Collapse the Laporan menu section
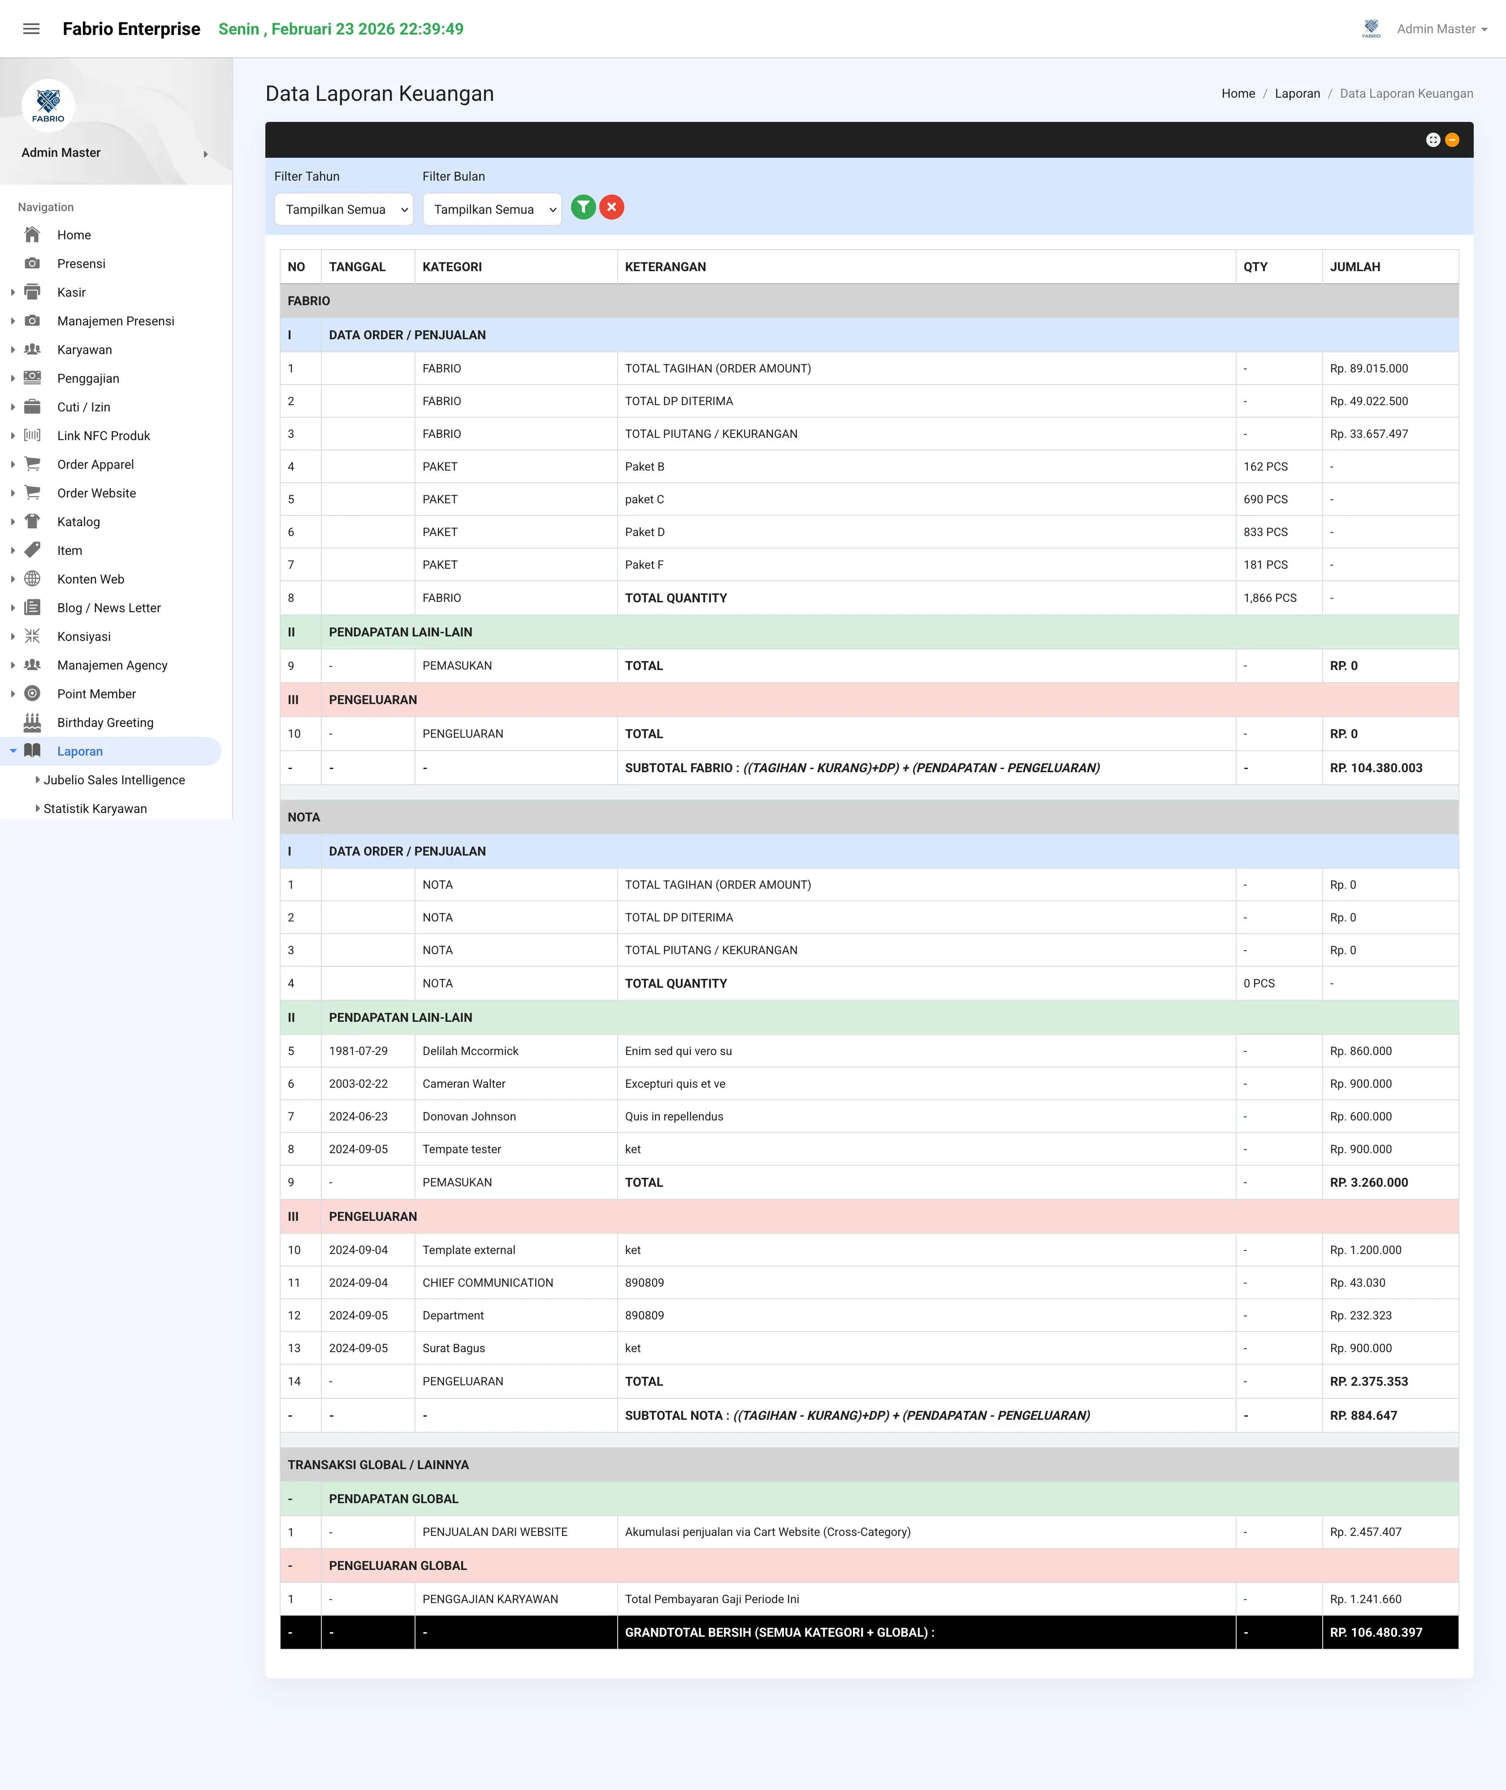 tap(111, 751)
